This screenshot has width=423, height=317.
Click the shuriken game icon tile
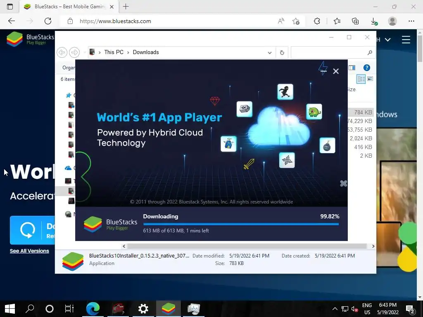[287, 160]
